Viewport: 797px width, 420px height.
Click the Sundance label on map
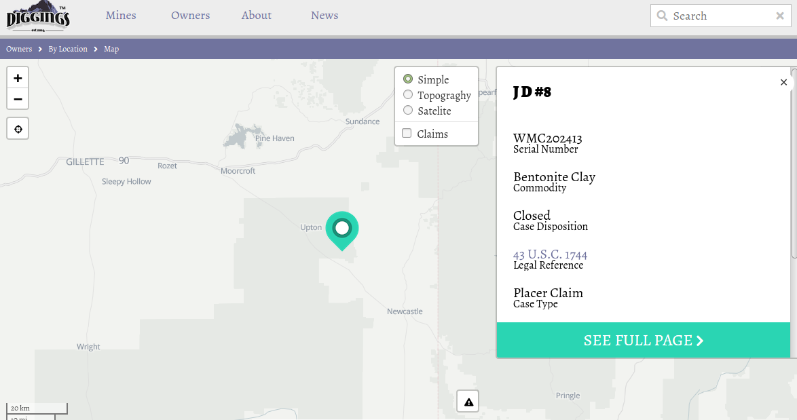(x=363, y=121)
